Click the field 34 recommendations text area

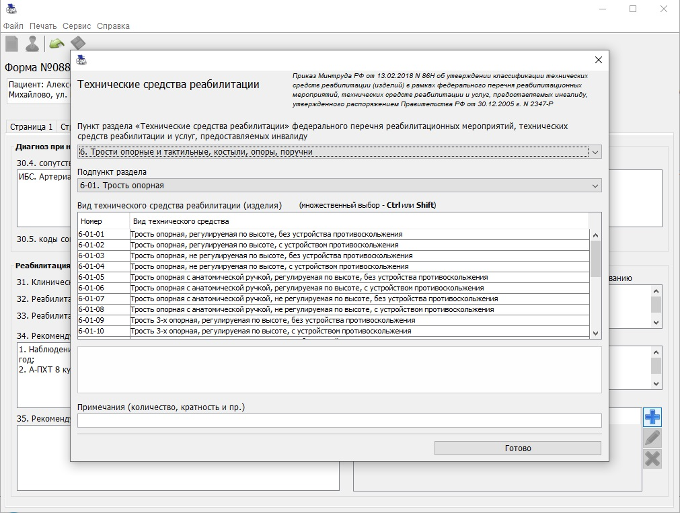tap(44, 374)
